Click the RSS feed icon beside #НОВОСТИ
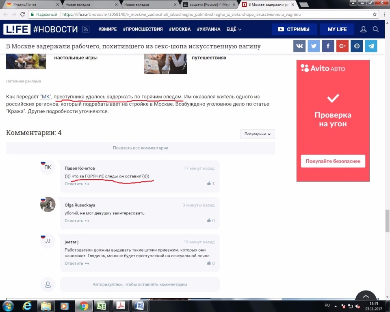 pos(86,29)
